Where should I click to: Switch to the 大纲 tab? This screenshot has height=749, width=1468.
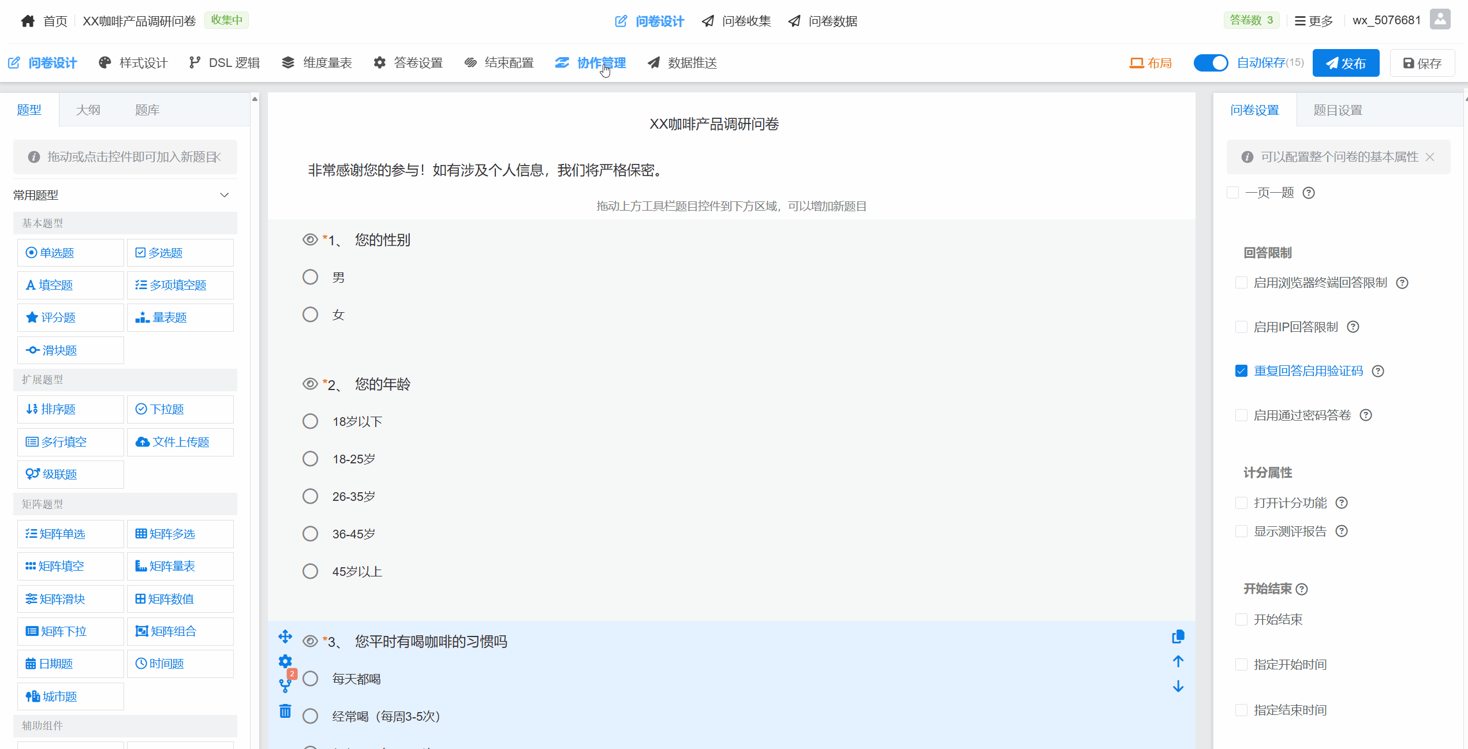pos(88,110)
